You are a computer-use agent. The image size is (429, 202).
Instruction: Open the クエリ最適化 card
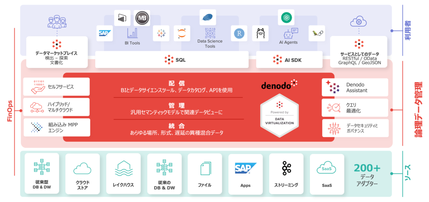(x=355, y=108)
